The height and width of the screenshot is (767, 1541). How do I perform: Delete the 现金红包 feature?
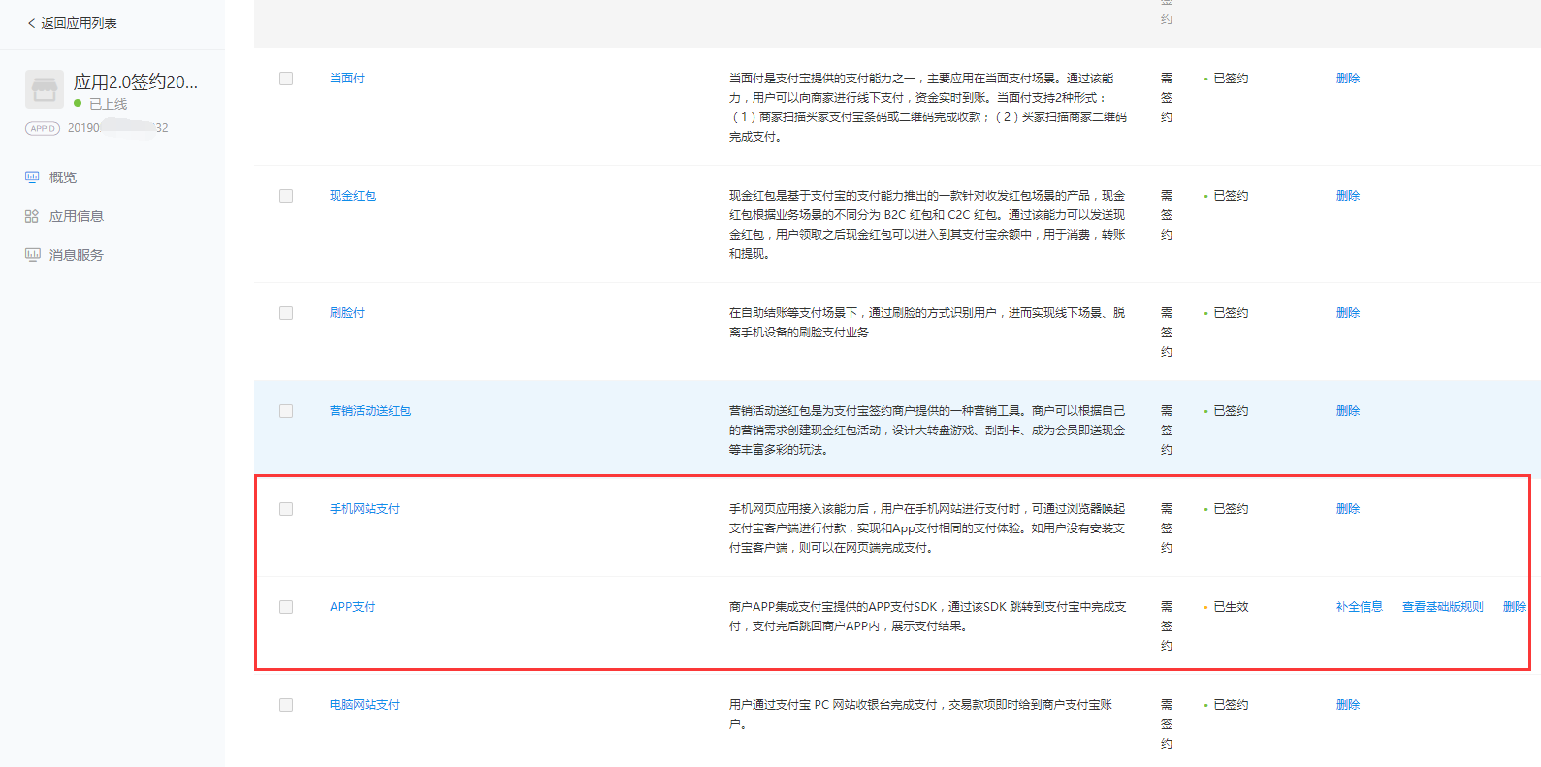point(1348,196)
